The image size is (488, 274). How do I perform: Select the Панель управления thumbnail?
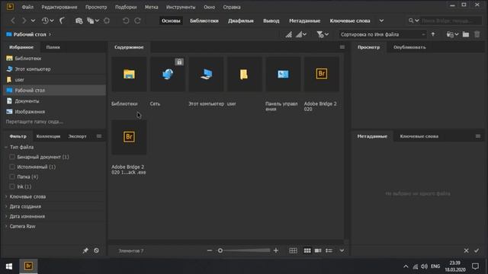click(x=283, y=74)
